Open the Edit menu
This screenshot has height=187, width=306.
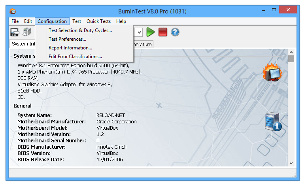click(28, 21)
